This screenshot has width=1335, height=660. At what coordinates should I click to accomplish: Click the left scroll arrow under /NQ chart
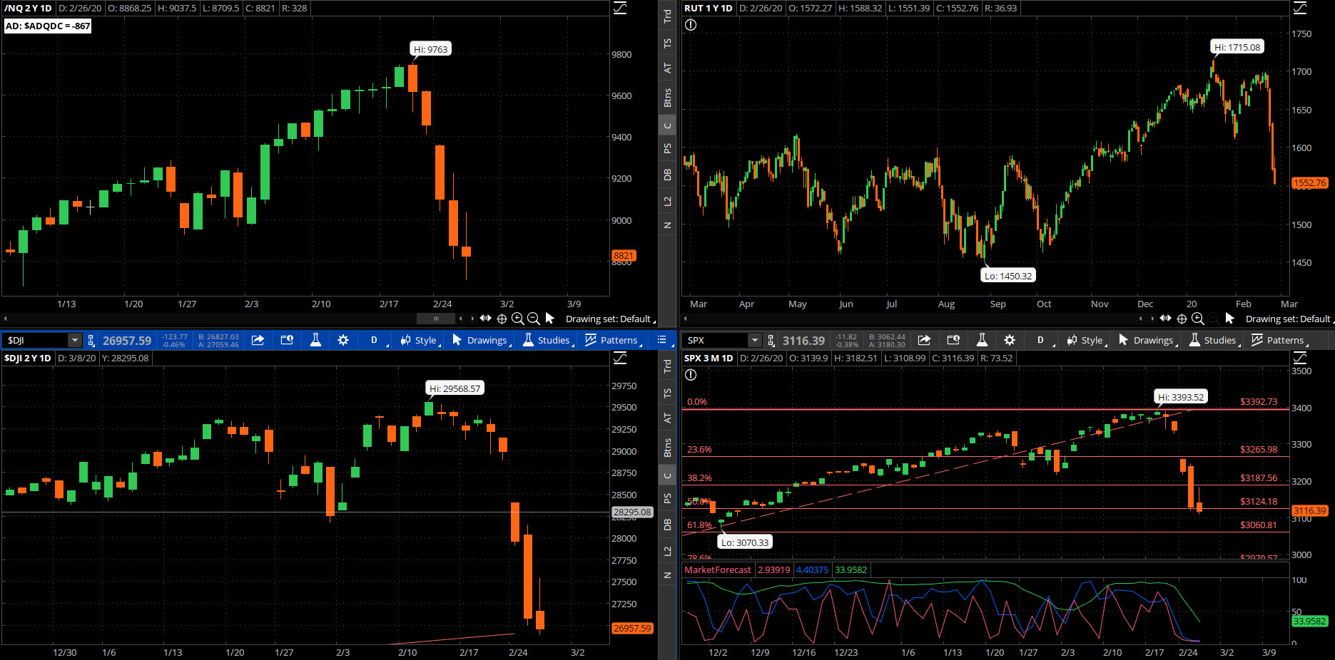[6, 319]
